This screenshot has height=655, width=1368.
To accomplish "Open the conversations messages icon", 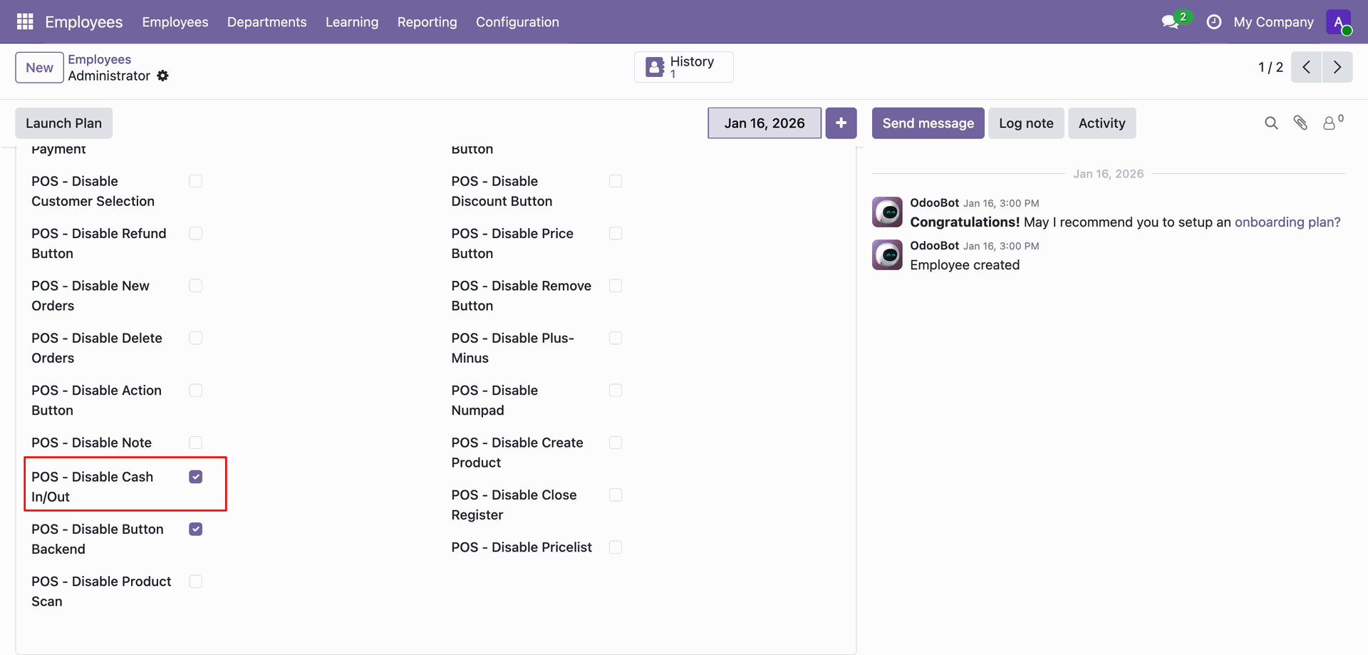I will pyautogui.click(x=1170, y=22).
